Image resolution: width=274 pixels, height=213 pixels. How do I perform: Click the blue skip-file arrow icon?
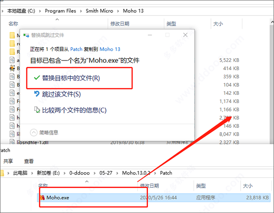(x=37, y=94)
